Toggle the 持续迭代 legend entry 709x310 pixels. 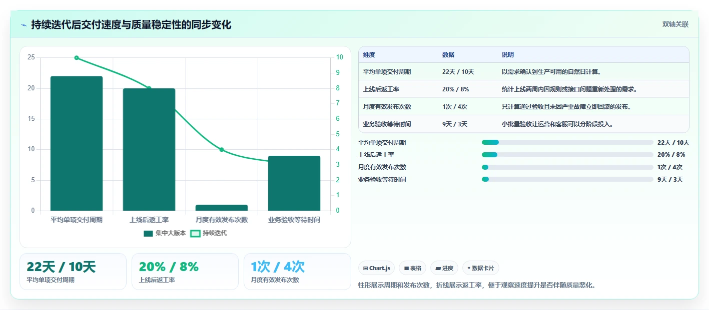click(x=209, y=233)
